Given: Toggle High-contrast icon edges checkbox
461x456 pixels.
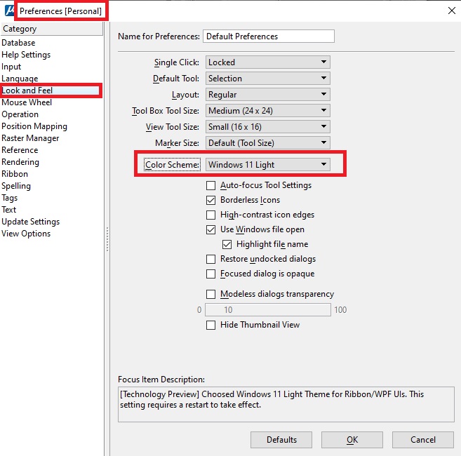Looking at the screenshot, I should coord(211,215).
